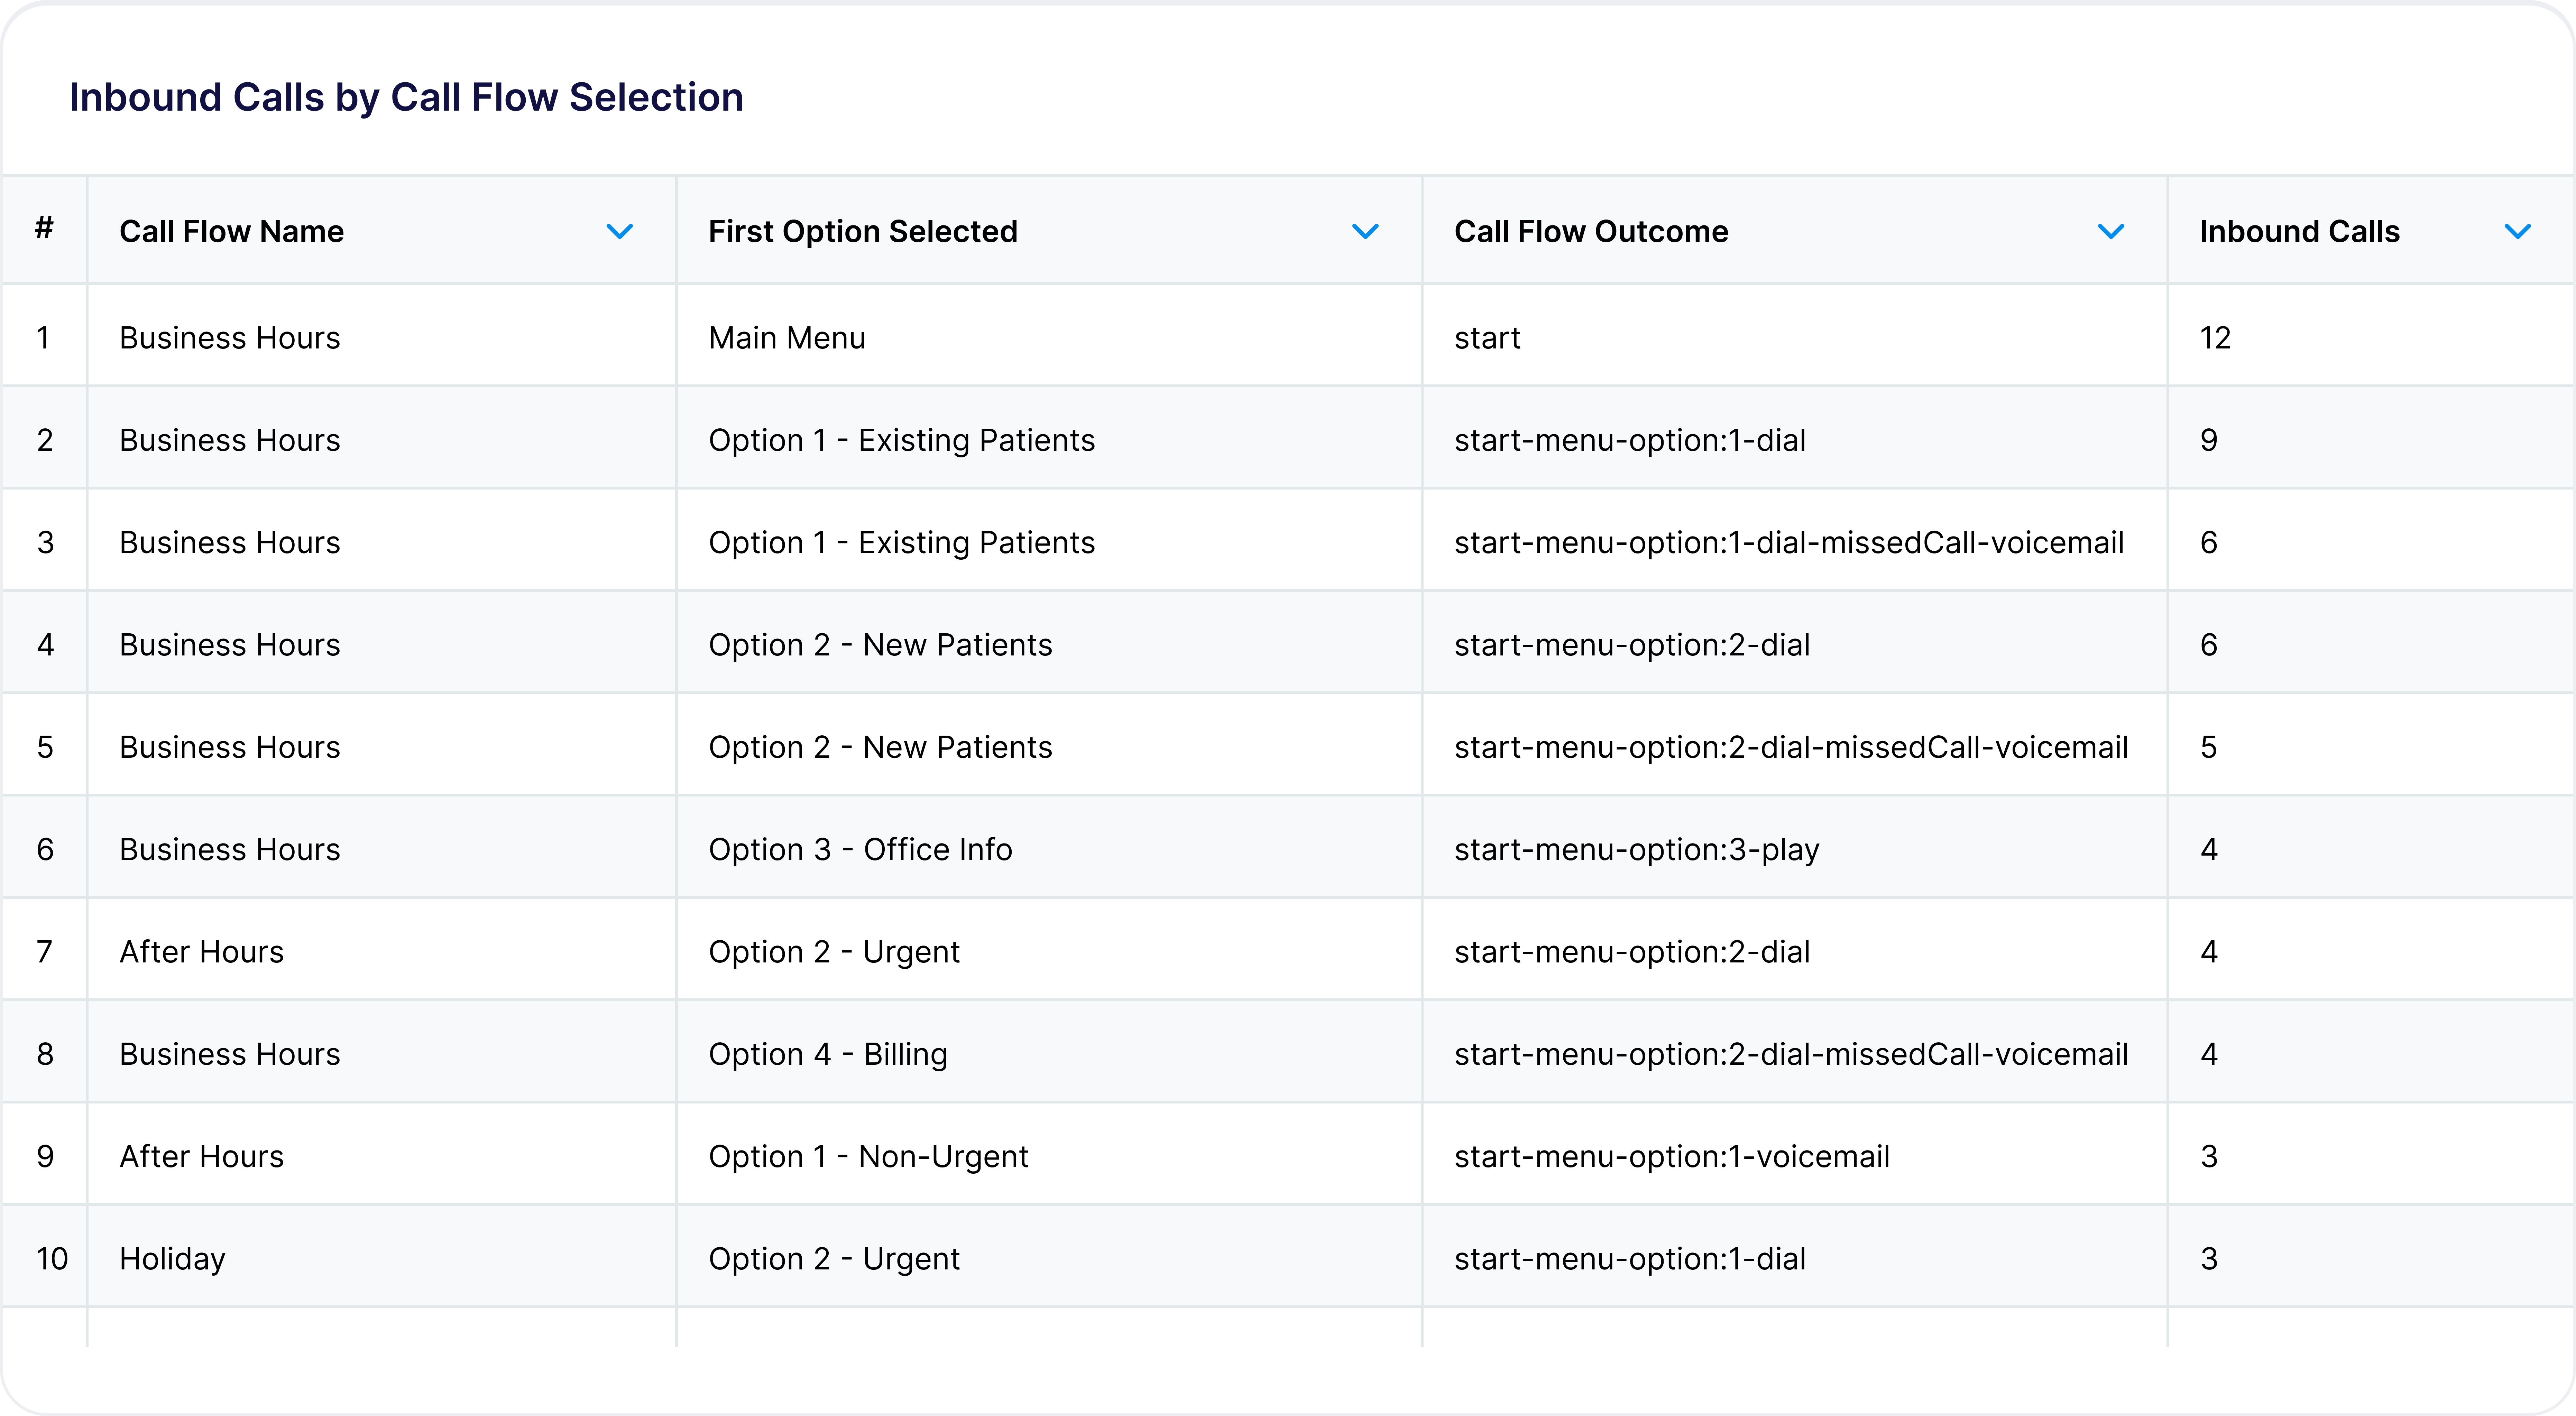This screenshot has height=1416, width=2576.
Task: Click row 4's start-menu-option:2-dial outcome
Action: click(x=1632, y=645)
